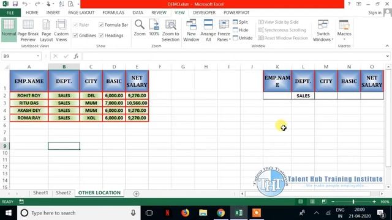The height and width of the screenshot is (220, 392).
Task: Click column B header
Action: (64, 67)
